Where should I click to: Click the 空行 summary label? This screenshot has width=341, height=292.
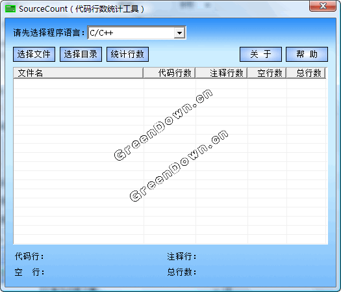click(29, 272)
